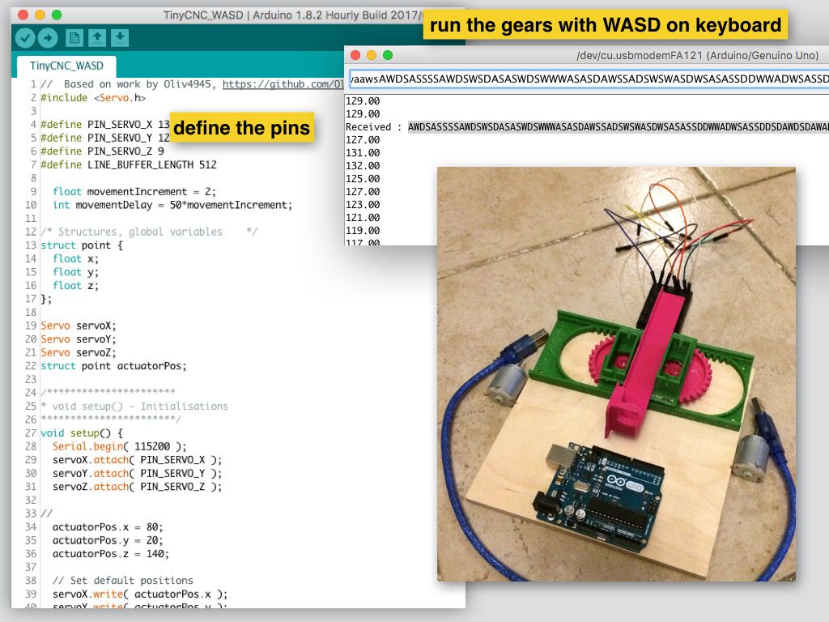829x622 pixels.
Task: Click the '121.00' value in serial output
Action: point(363,217)
